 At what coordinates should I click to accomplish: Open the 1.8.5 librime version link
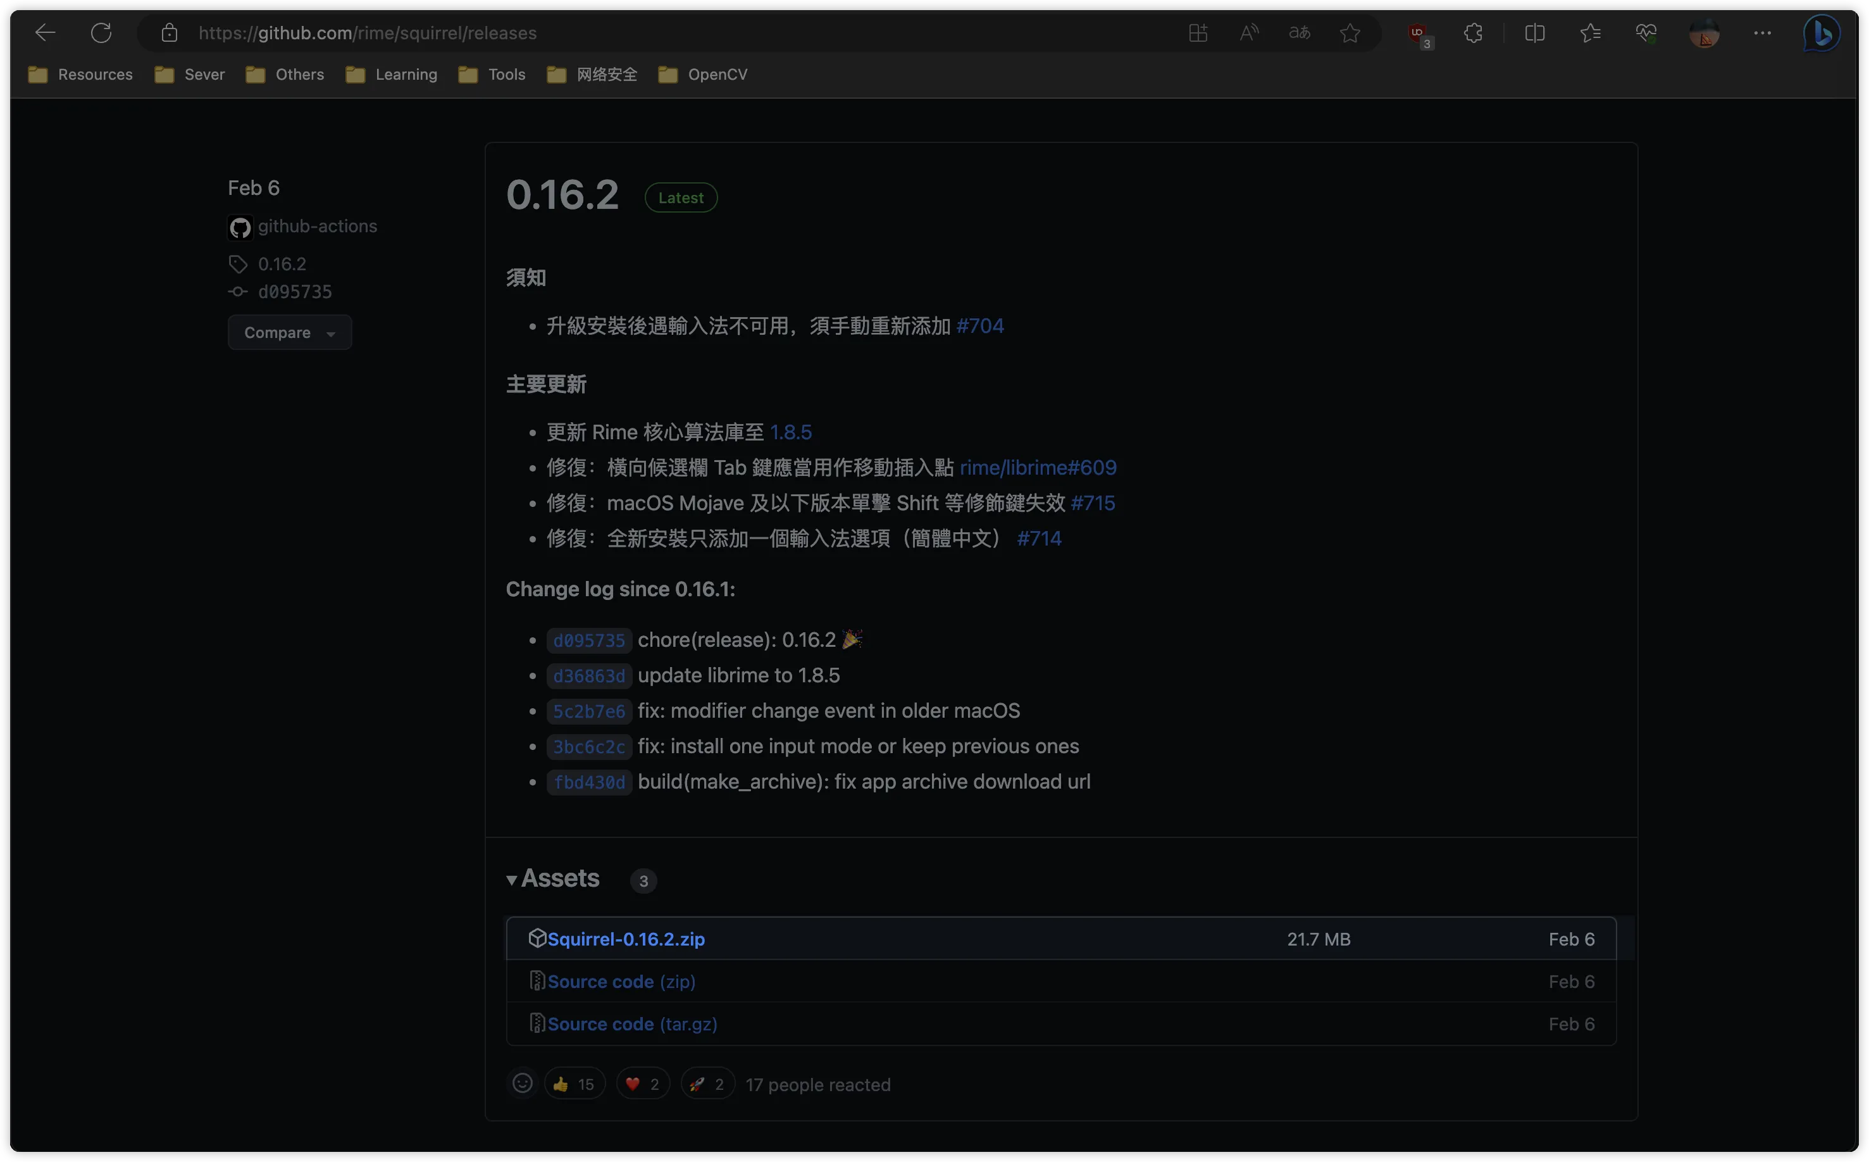pos(790,432)
